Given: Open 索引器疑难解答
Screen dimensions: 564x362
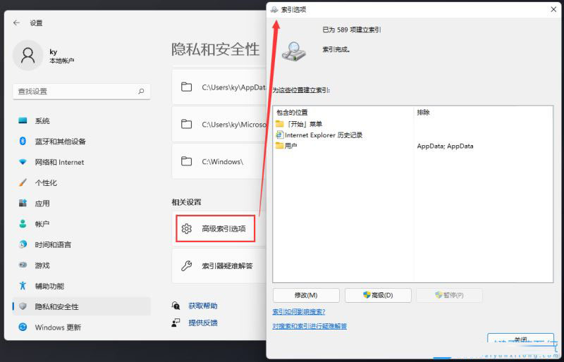Looking at the screenshot, I should click(219, 266).
